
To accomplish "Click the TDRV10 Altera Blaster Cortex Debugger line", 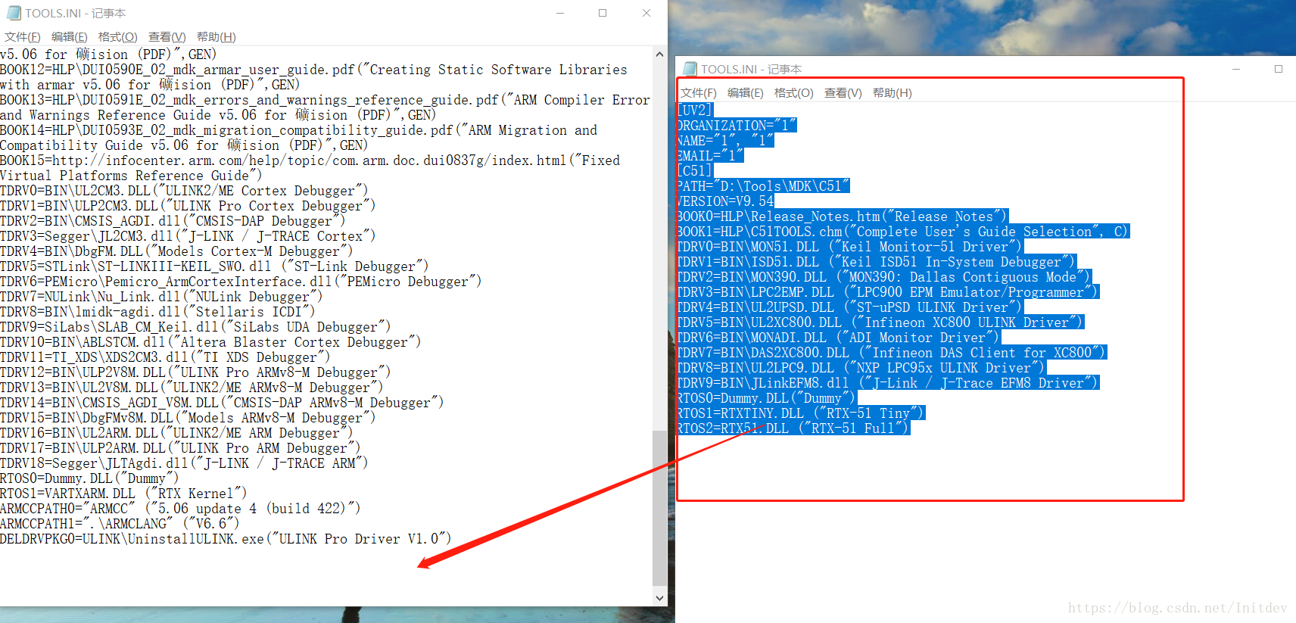I will [210, 342].
